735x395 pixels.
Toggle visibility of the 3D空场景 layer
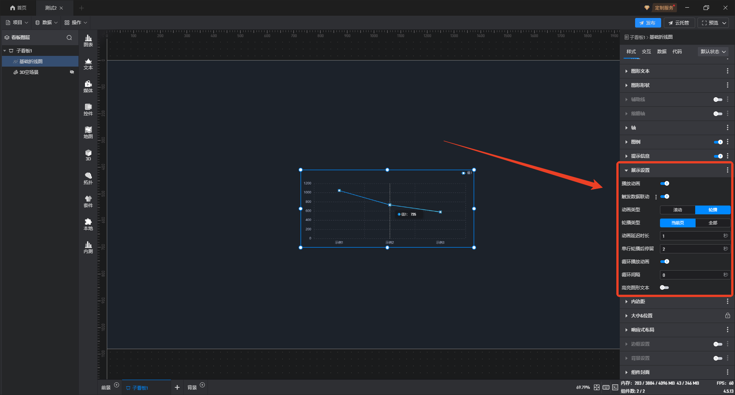[x=72, y=72]
